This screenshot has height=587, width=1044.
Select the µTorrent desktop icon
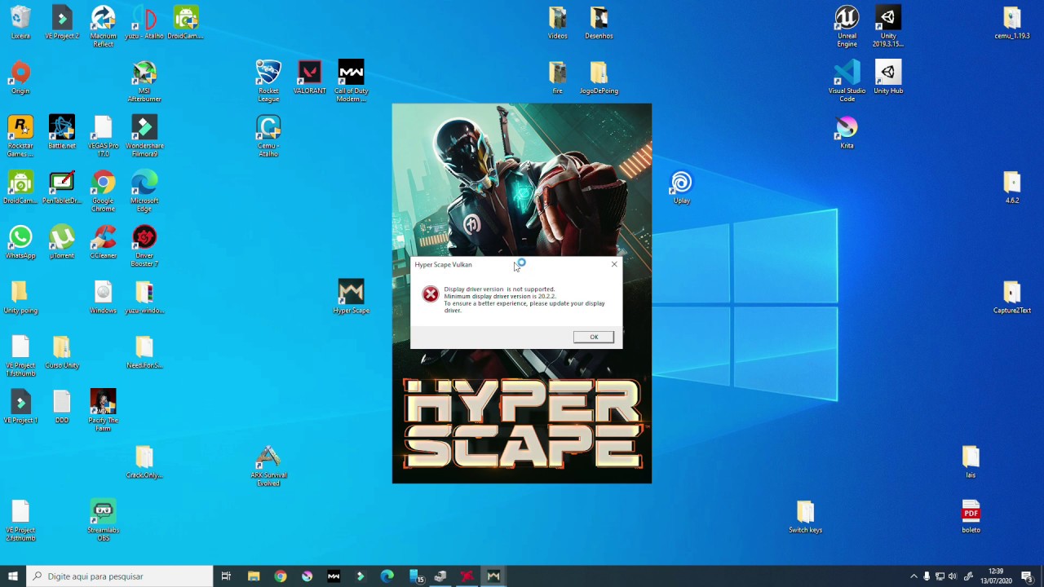(62, 242)
